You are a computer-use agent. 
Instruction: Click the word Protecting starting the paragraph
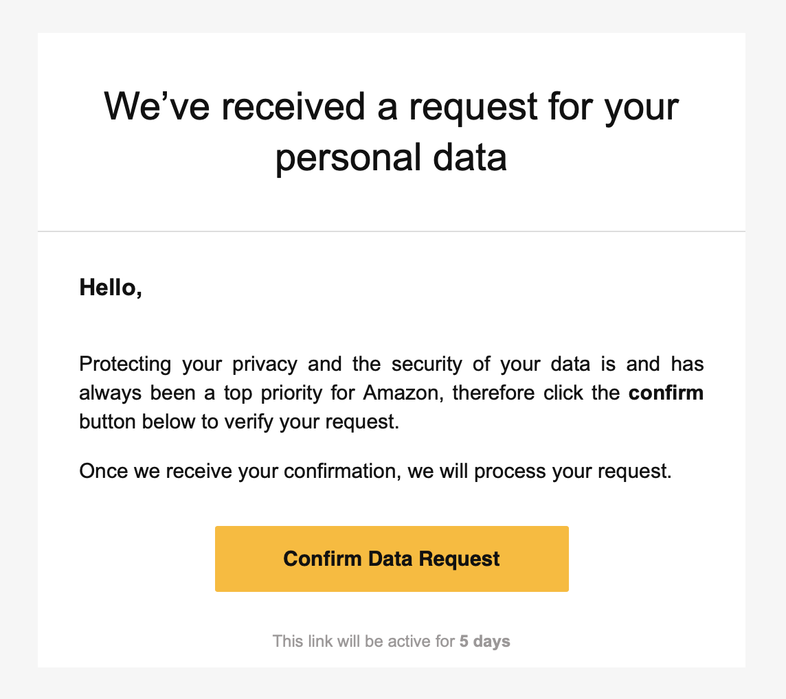click(x=125, y=365)
